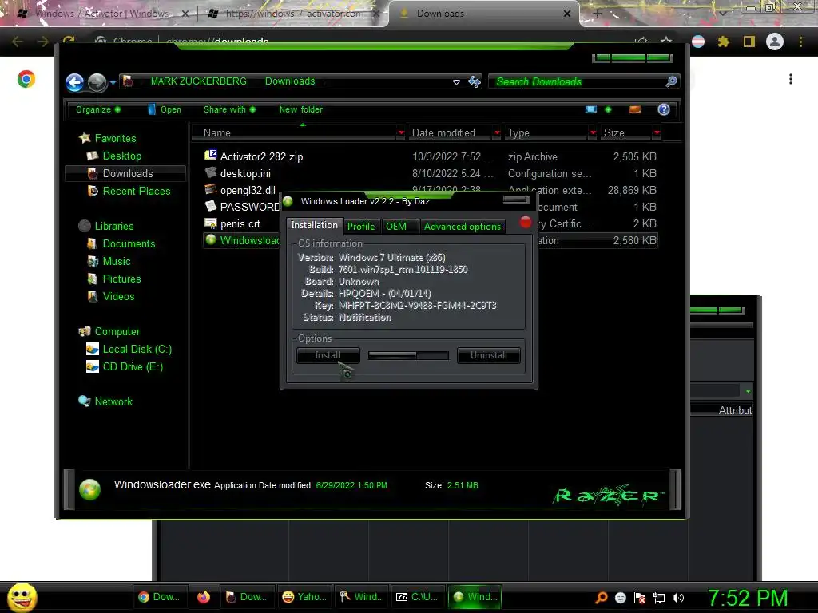Open the smiley Start button
Viewport: 818px width, 613px height.
[x=22, y=597]
